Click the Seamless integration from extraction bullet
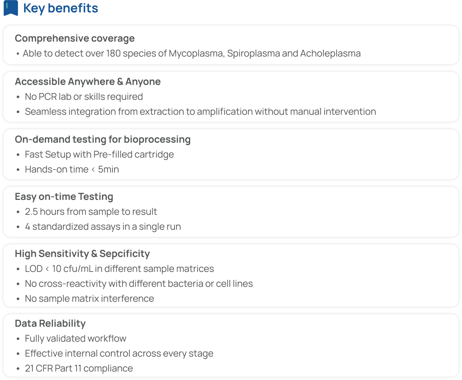Screen dimensions: 462x380 point(200,111)
